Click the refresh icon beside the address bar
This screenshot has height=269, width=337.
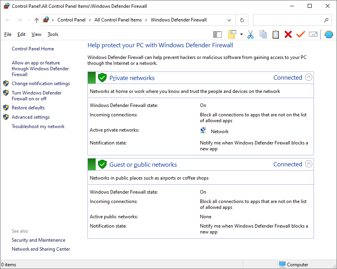[x=242, y=20]
